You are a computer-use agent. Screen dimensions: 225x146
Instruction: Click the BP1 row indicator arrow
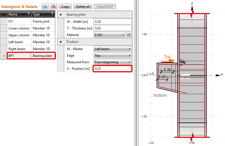coord(4,56)
